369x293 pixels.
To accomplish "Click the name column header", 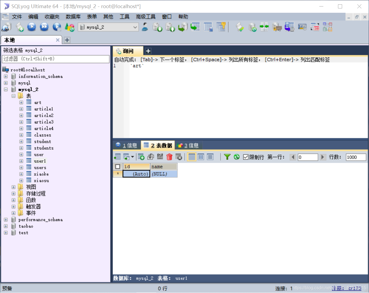I will tap(164, 167).
